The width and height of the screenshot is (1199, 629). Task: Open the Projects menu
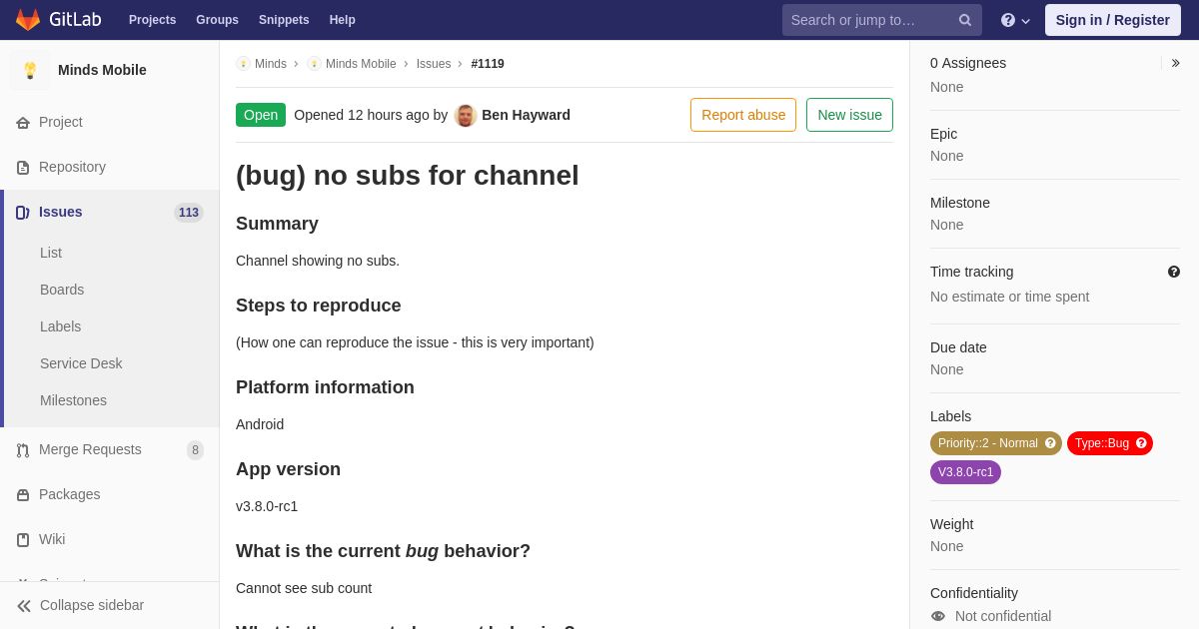[153, 20]
